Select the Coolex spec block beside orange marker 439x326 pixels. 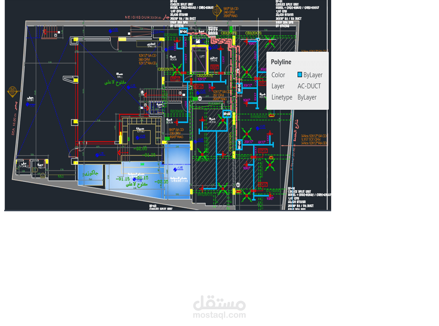(192, 13)
